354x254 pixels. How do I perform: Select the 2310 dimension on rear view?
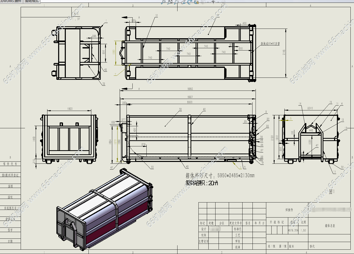(x=310, y=108)
